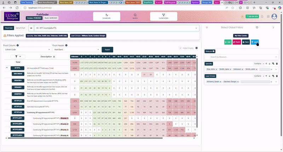This screenshot has width=283, height=152.
Task: Collapse the RTTPTL row
Action: coord(7,68)
